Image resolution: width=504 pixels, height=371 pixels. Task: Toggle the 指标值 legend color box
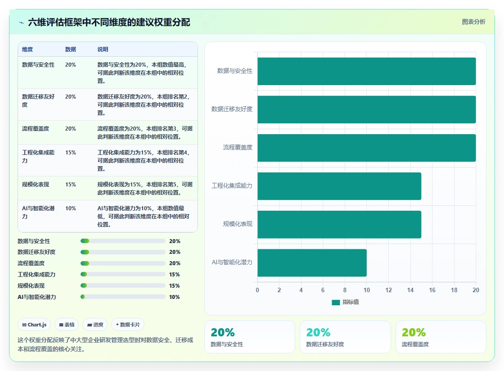coord(336,302)
